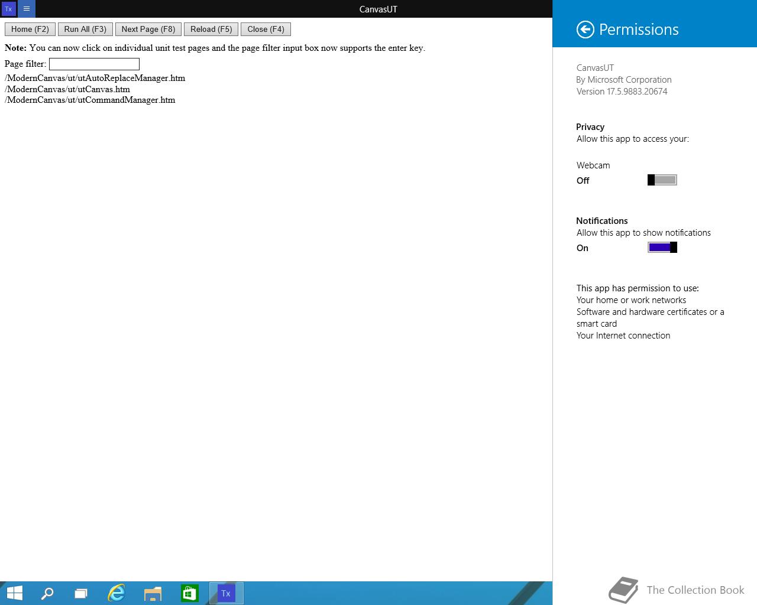Click the Permissions back arrow icon
Viewport: 757px width, 605px height.
pyautogui.click(x=585, y=30)
